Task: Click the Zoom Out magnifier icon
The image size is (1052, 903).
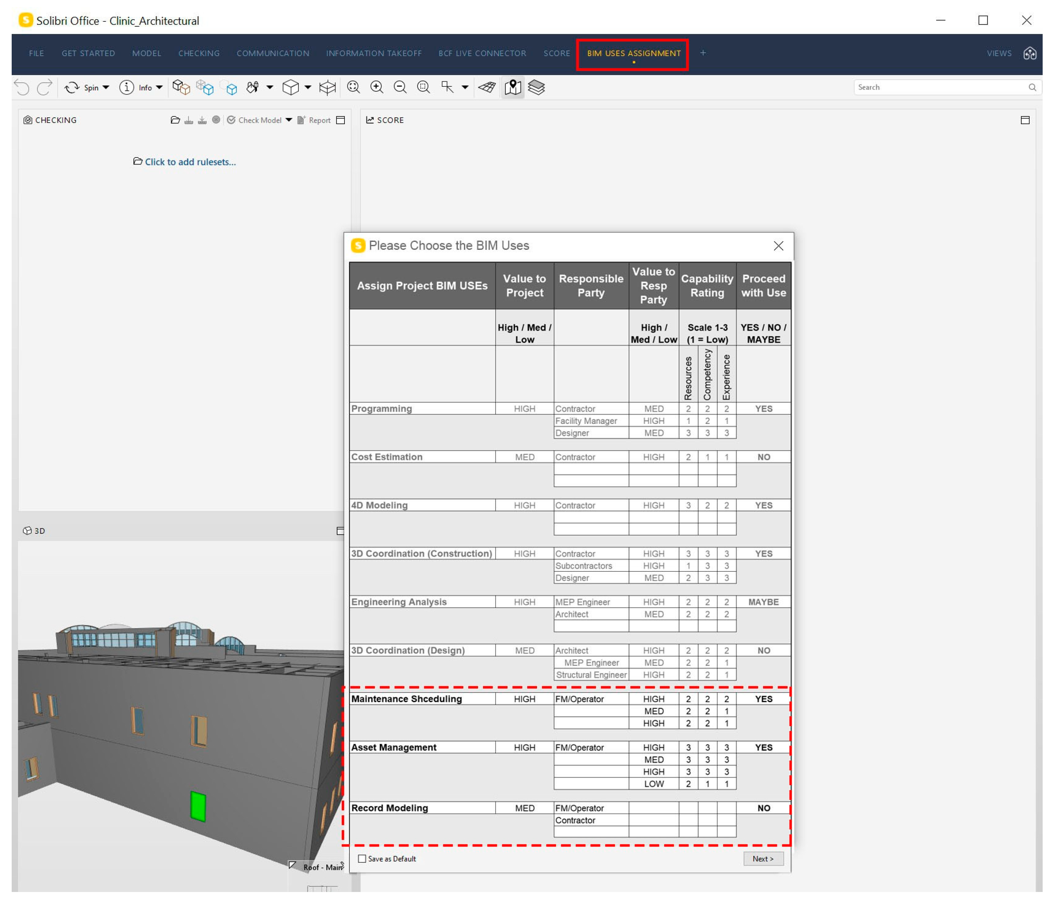Action: pos(400,87)
